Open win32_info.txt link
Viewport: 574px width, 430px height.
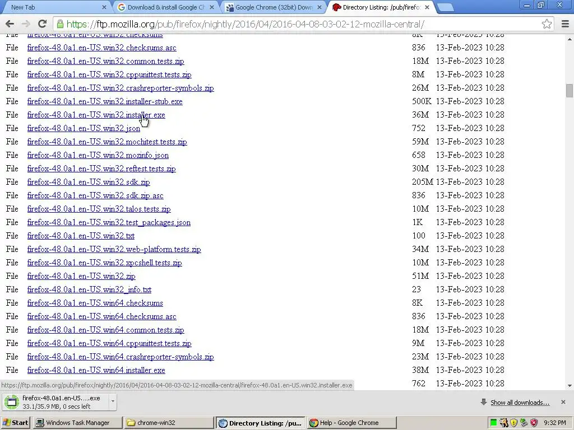point(89,289)
